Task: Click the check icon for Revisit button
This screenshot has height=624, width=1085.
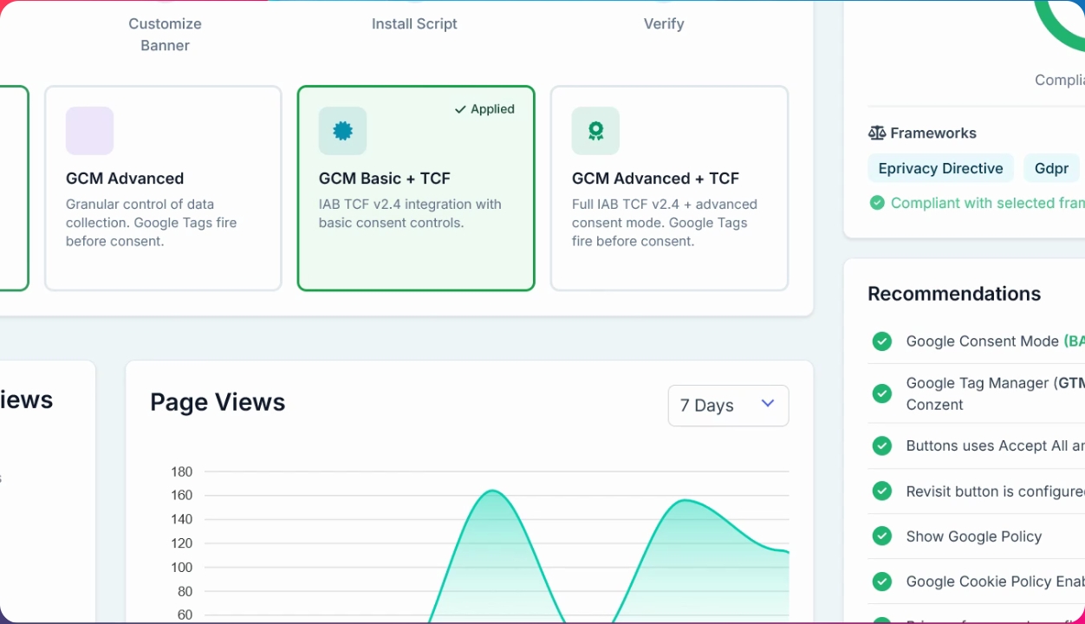Action: click(x=882, y=491)
